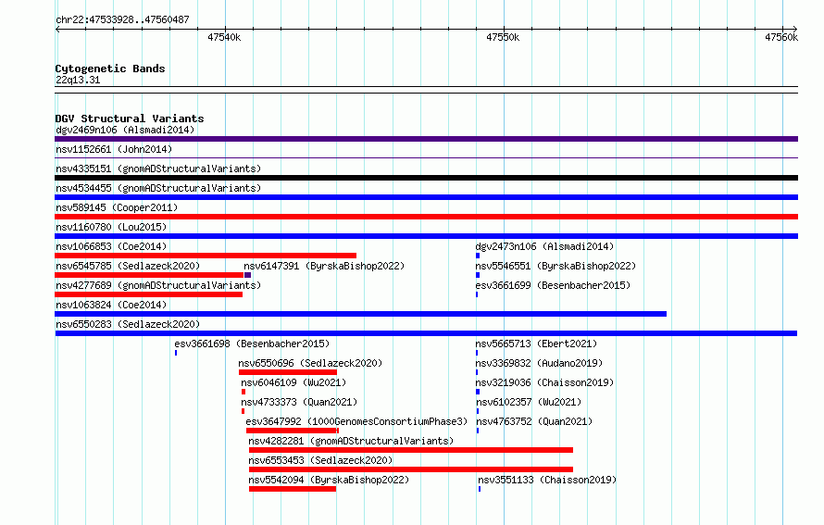Click red bar under nsv6550696
The height and width of the screenshot is (525, 824).
(x=288, y=372)
